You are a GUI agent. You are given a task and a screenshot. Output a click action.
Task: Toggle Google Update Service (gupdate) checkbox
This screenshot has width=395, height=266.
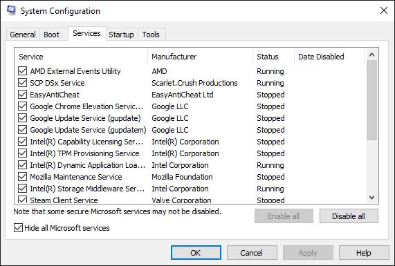22,118
